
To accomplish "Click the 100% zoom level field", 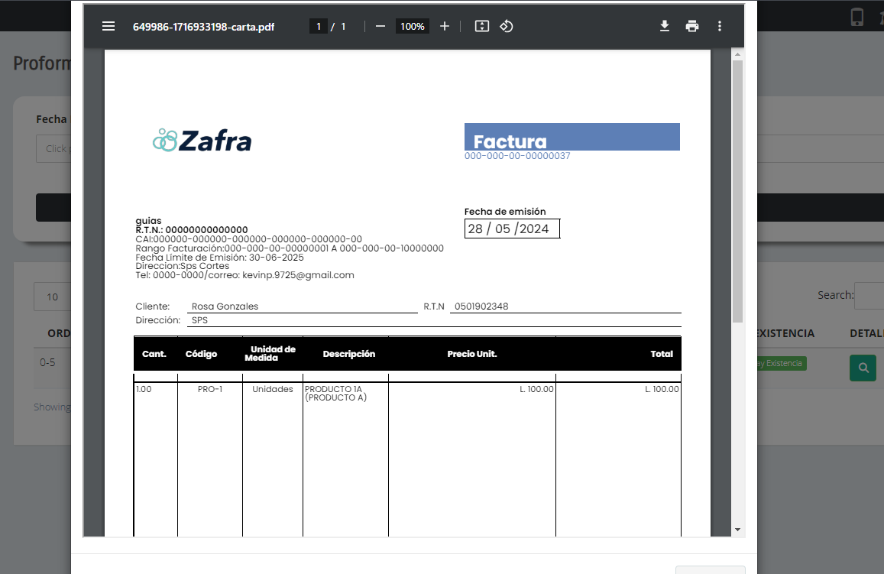I will [412, 27].
